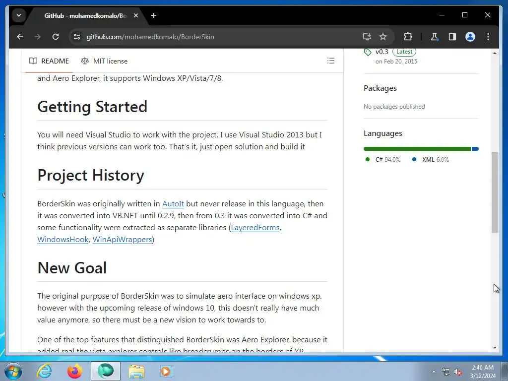Open site information icon in address bar
This screenshot has height=381, width=508.
[77, 37]
